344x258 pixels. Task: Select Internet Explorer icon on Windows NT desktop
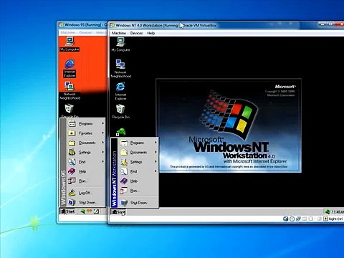point(120,91)
